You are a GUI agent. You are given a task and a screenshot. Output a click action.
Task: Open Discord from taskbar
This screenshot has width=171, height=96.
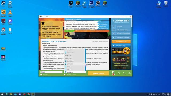coord(20,94)
